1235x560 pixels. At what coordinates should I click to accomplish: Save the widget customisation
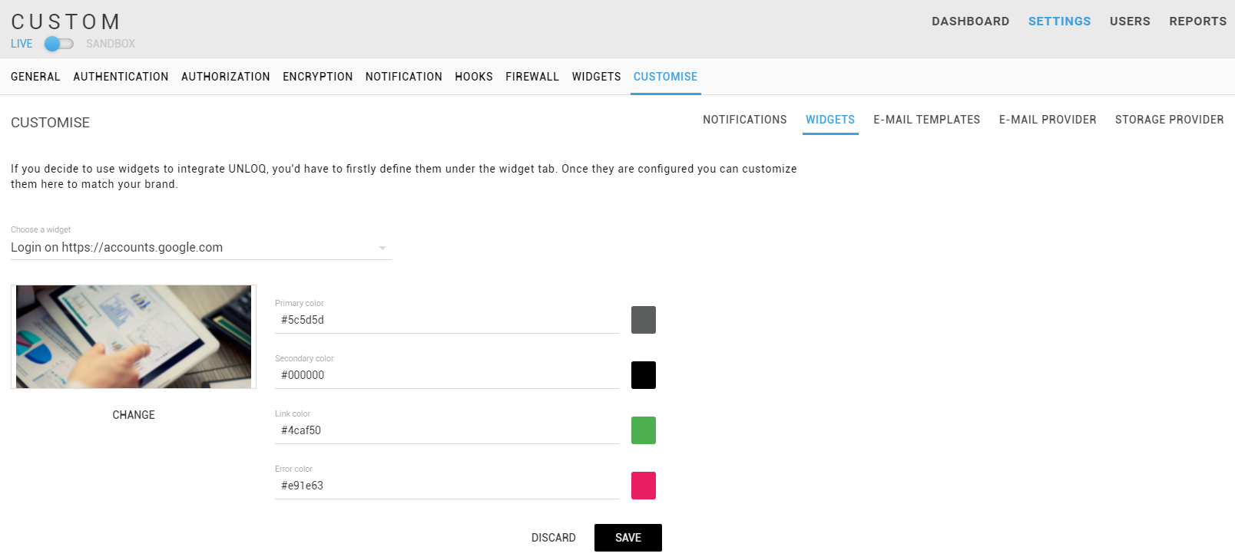(628, 538)
